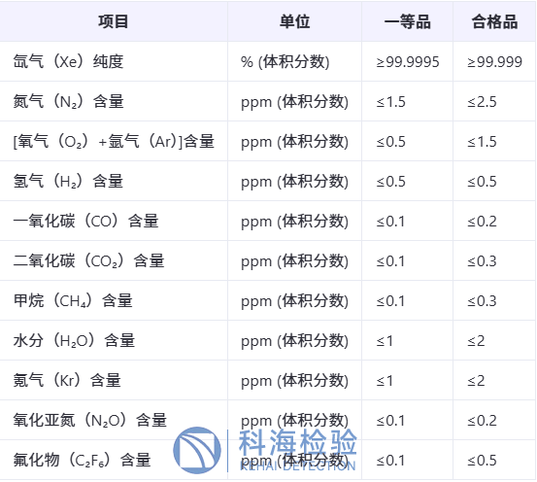Select qualified ≤0.3 in 二氧化碳 row

coord(482,261)
